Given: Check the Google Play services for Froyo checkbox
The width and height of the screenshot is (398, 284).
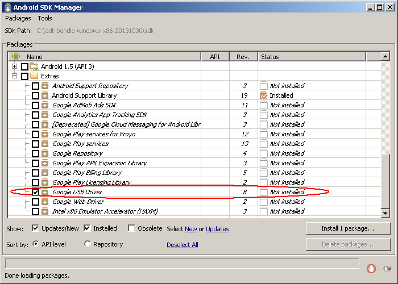Looking at the screenshot, I should 35,134.
